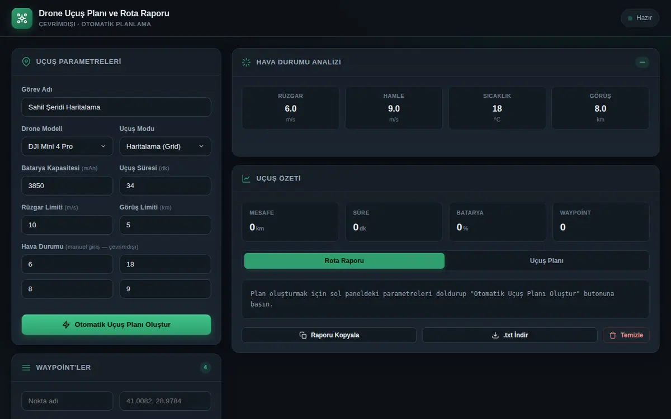Click the Batarya summary card
Viewport: 671px width, 419px height.
click(x=497, y=222)
